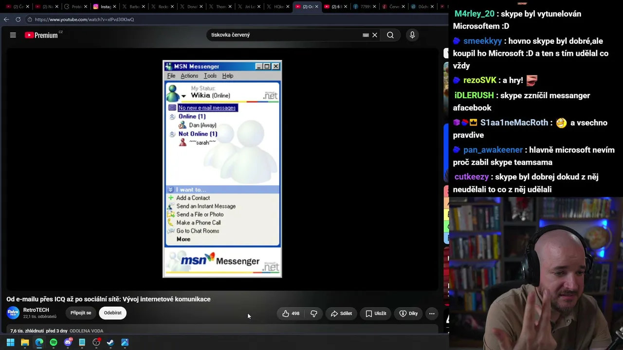The image size is (623, 350).
Task: Open the Windows Start menu
Action: (10, 342)
